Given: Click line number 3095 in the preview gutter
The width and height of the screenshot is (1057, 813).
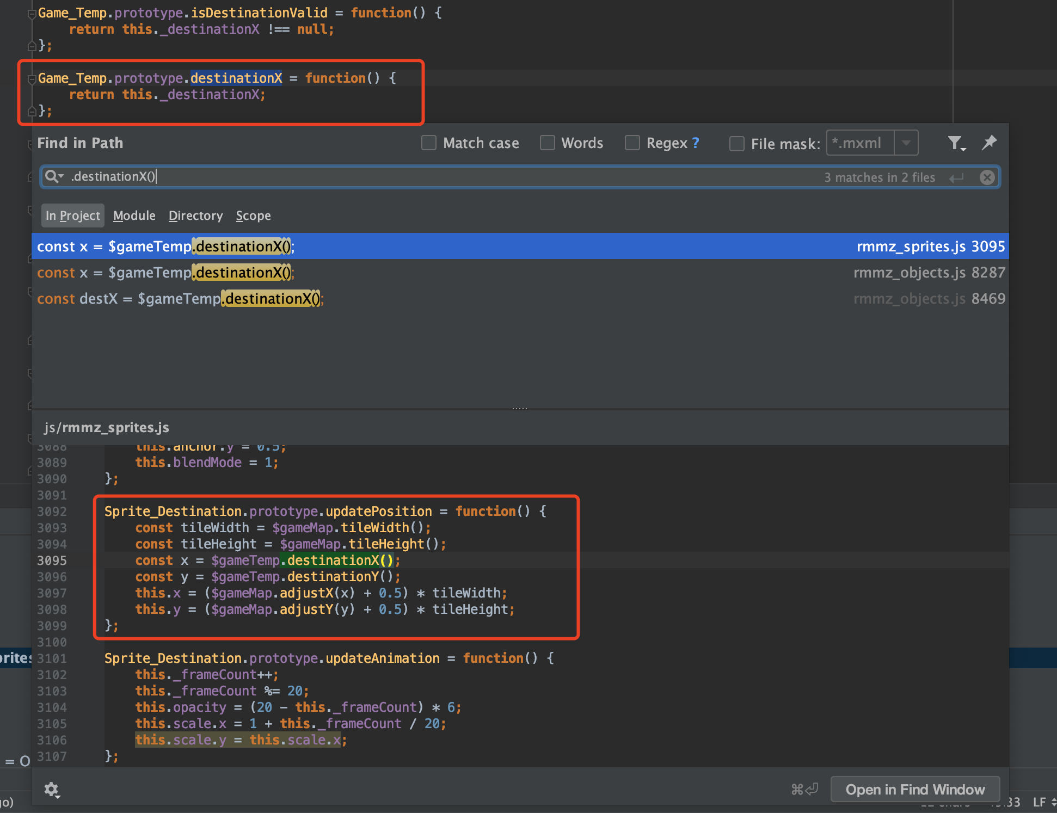Looking at the screenshot, I should (52, 561).
